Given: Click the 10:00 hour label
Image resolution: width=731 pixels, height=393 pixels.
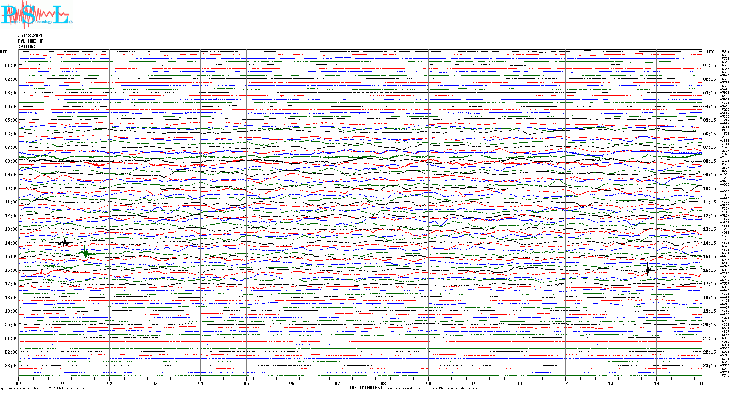Looking at the screenshot, I should click(x=11, y=188).
